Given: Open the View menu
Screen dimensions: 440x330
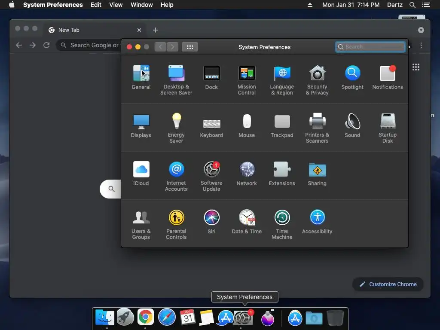Looking at the screenshot, I should [x=116, y=5].
